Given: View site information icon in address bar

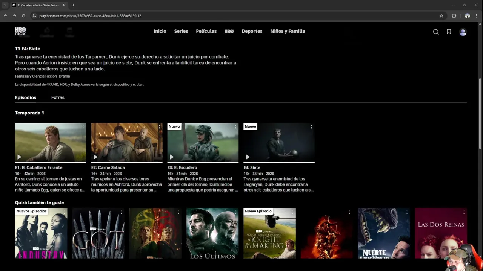Looking at the screenshot, I should pos(34,16).
